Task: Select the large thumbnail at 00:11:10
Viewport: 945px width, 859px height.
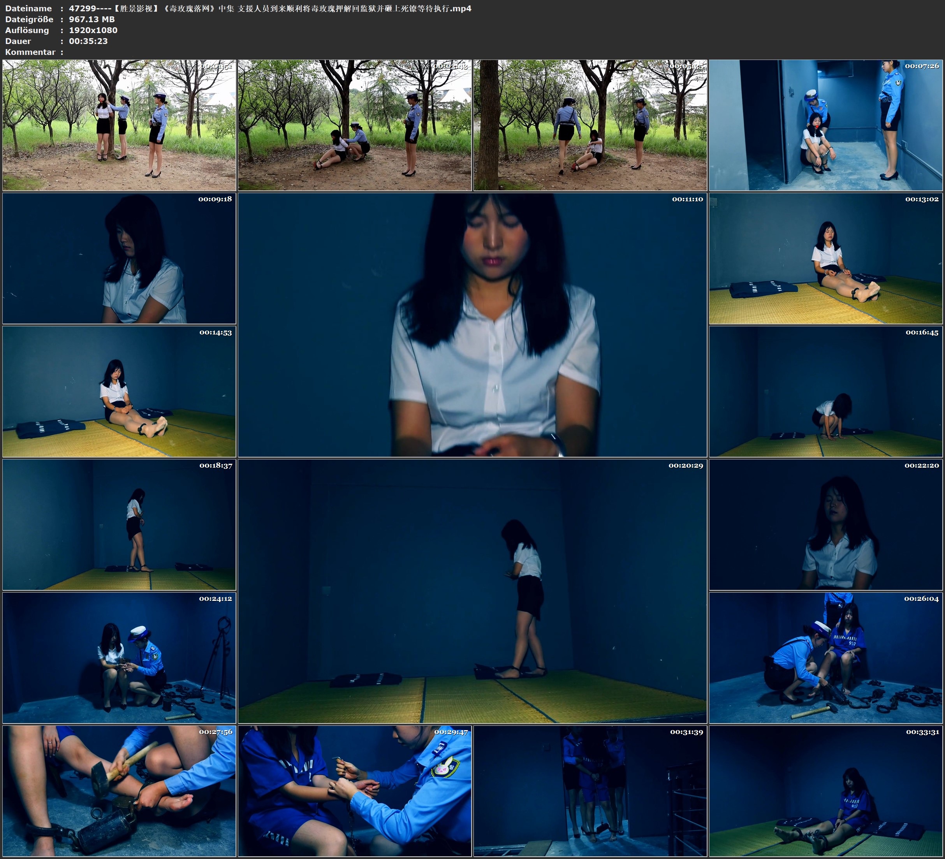Action: pos(472,324)
